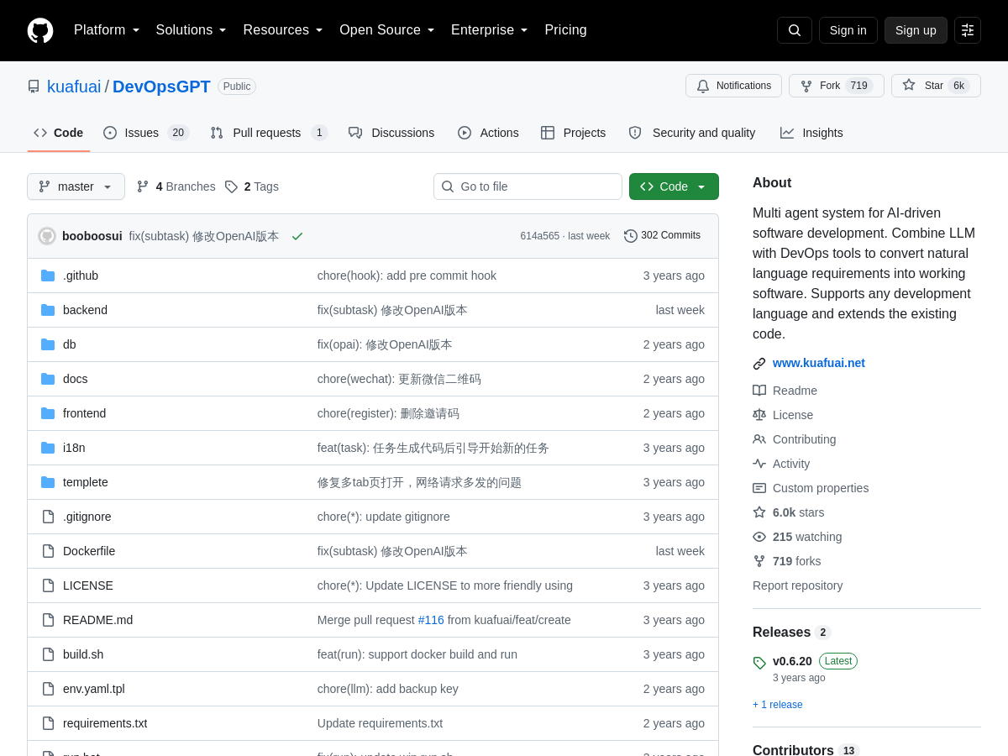Screen dimensions: 1008x756
Task: Open the DevOpsGPT repository name link
Action: pos(161,87)
